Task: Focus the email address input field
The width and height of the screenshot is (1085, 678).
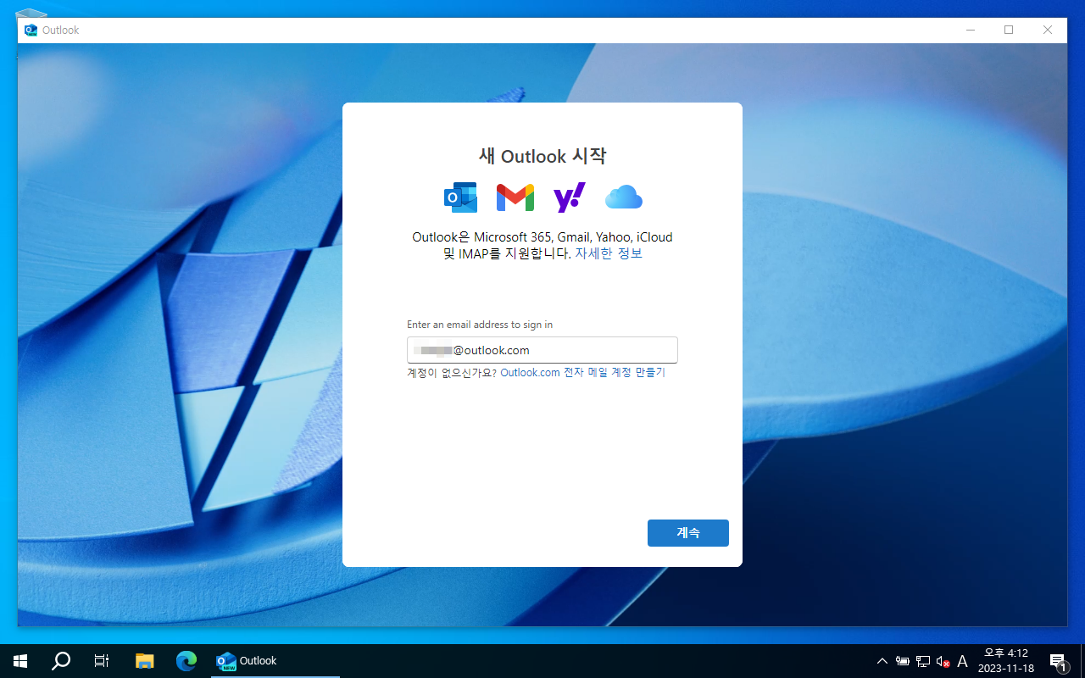Action: click(x=542, y=350)
